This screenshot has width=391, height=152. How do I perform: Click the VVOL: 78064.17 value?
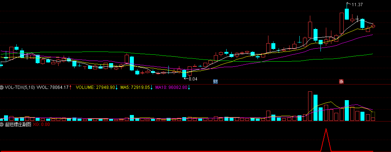(x=53, y=87)
